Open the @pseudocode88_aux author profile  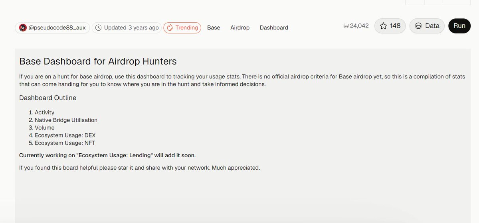[53, 27]
